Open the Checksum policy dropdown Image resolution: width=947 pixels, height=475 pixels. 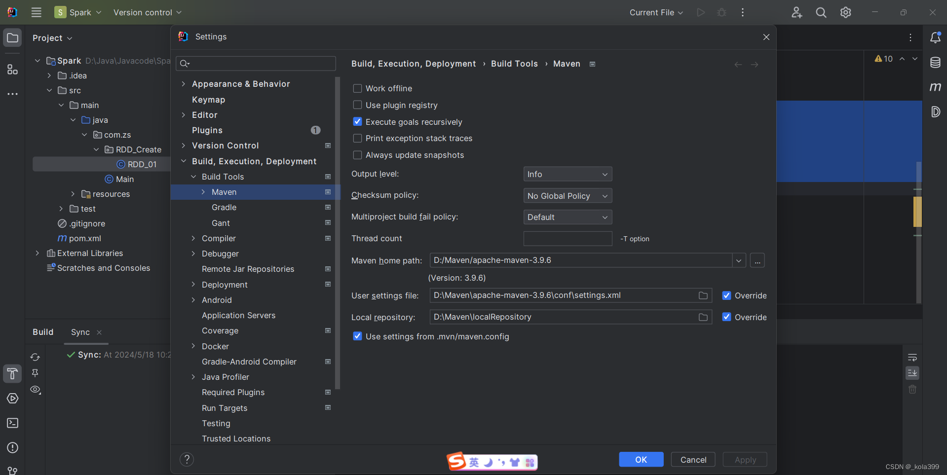[567, 195]
